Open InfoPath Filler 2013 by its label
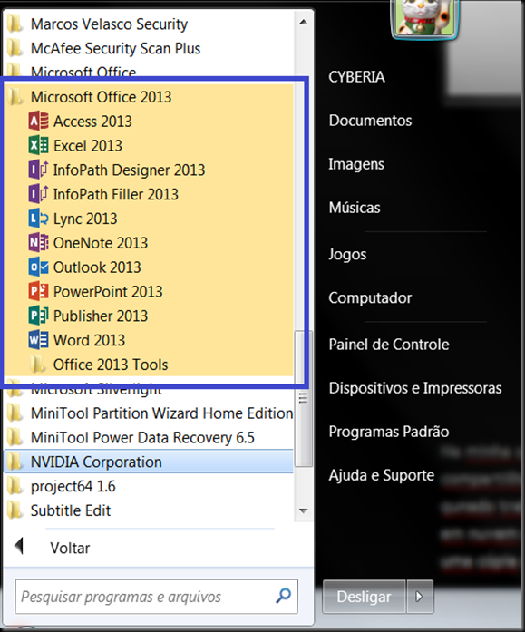 tap(116, 194)
